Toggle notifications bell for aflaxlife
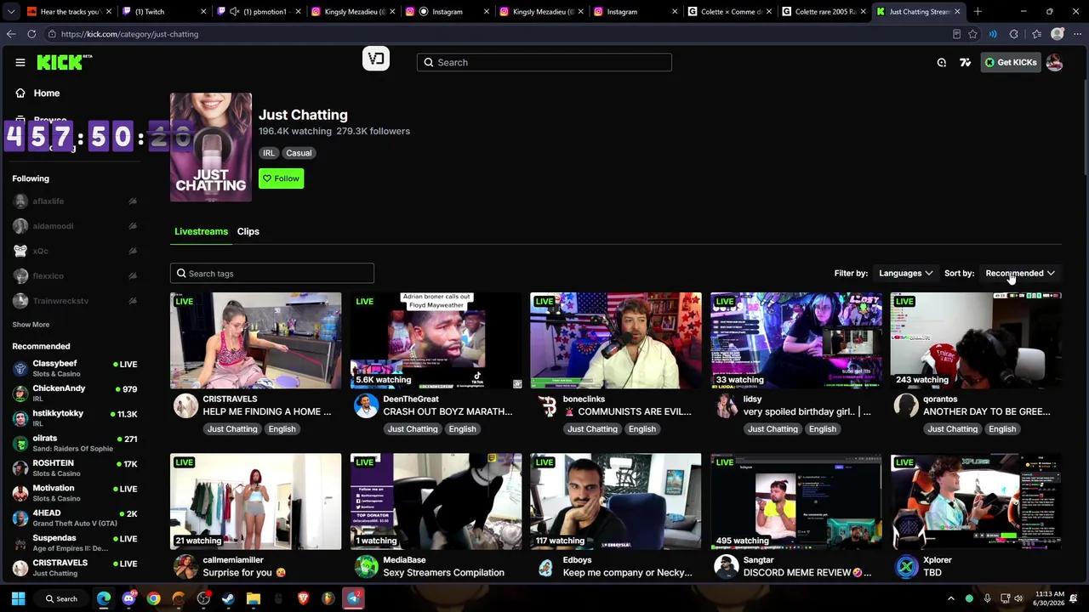This screenshot has width=1089, height=612. point(133,201)
